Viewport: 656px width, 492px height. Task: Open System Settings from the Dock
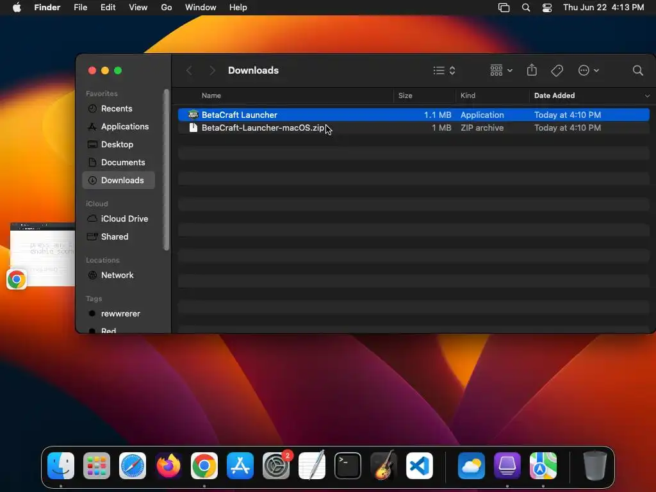276,466
